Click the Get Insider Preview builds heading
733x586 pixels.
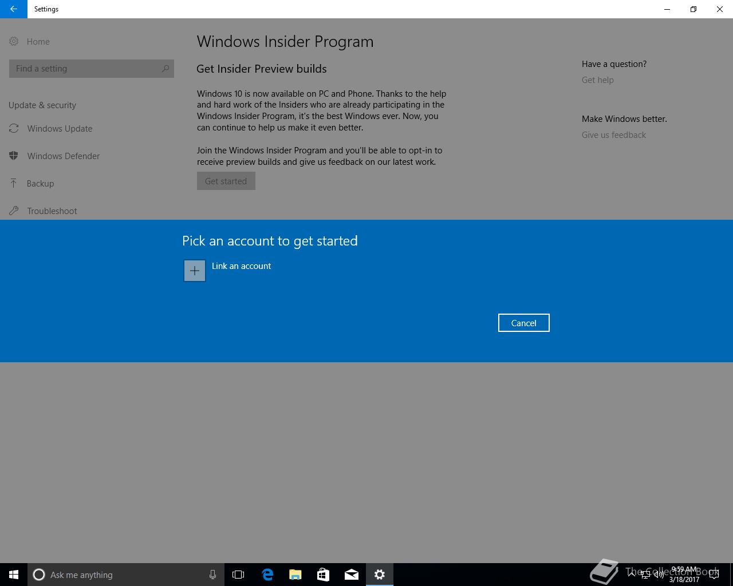click(x=262, y=69)
